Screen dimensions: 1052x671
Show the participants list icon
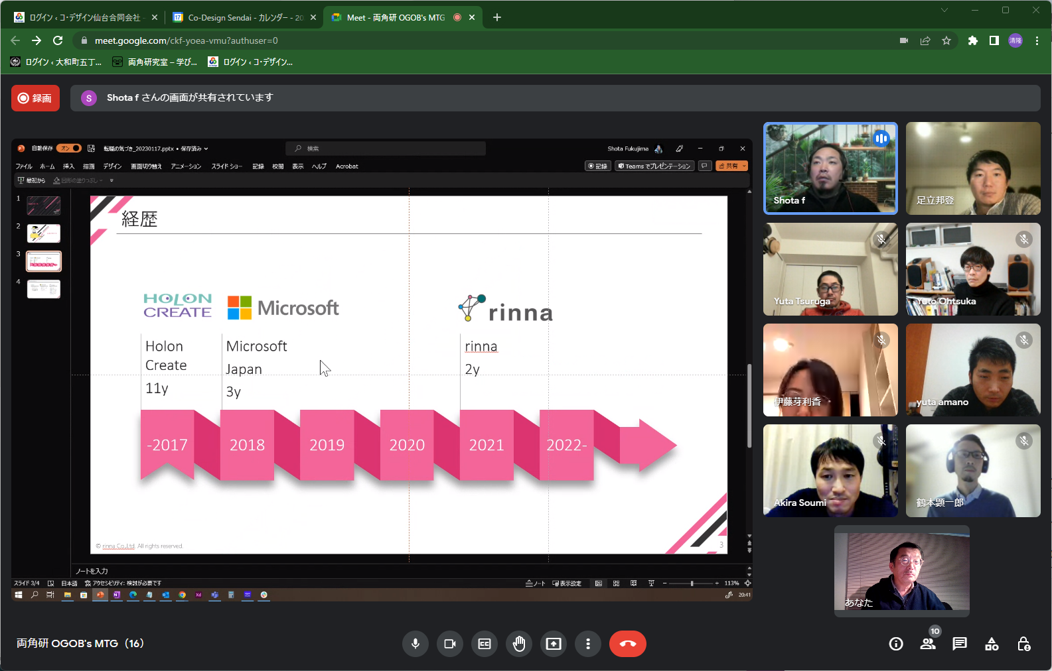tap(928, 644)
